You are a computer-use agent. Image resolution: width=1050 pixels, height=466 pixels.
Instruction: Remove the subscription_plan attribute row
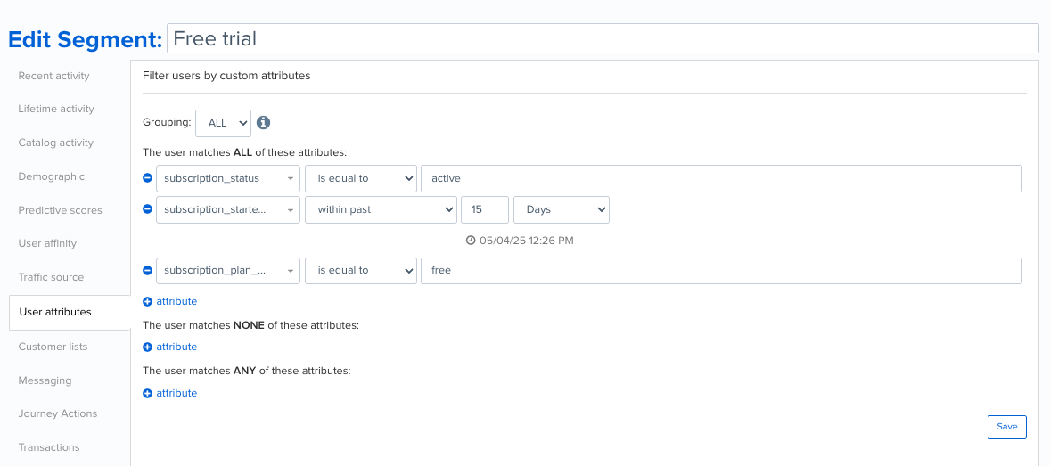tap(147, 271)
